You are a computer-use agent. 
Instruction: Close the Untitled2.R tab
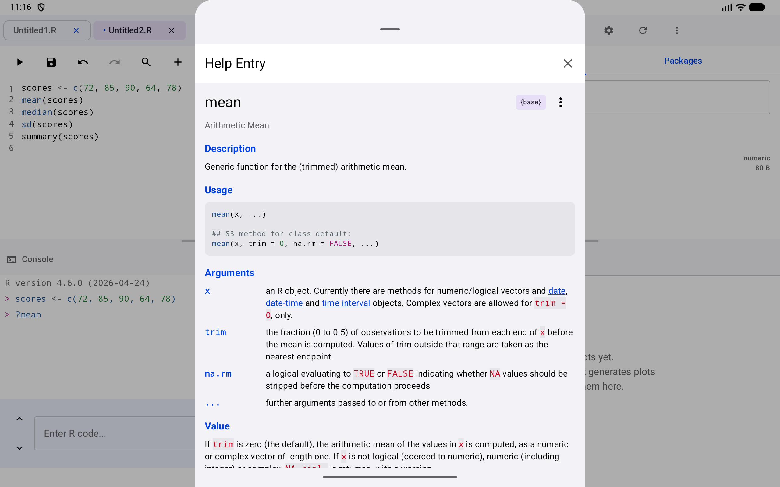tap(172, 30)
